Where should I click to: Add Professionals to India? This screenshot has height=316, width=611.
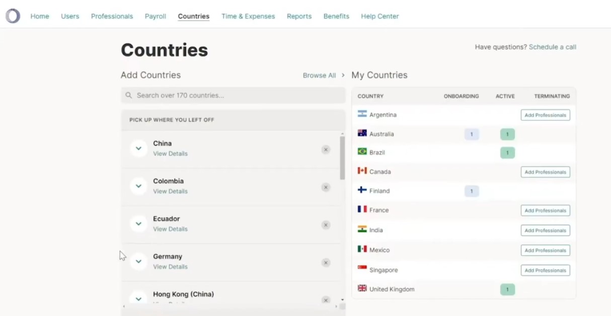546,230
